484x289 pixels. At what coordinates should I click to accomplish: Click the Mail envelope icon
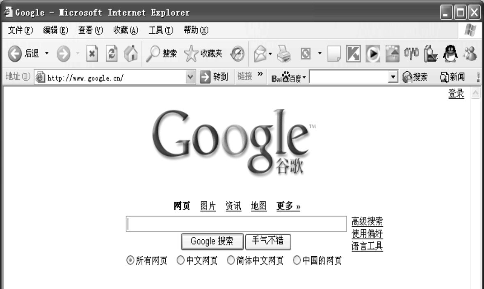pos(260,54)
